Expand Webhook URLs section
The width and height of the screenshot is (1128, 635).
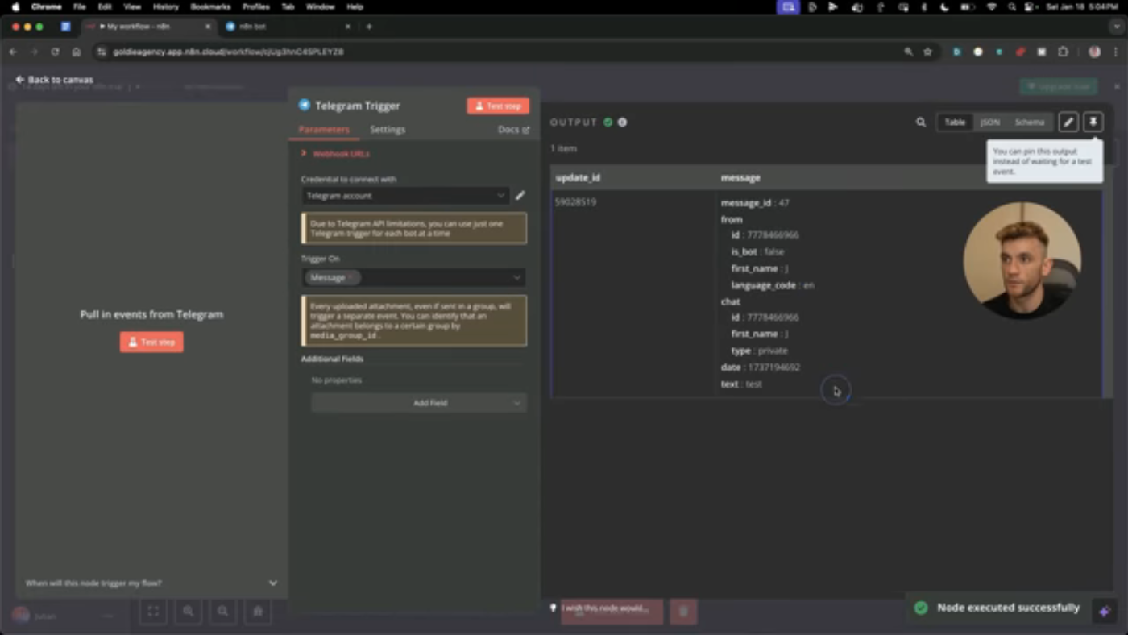(335, 153)
